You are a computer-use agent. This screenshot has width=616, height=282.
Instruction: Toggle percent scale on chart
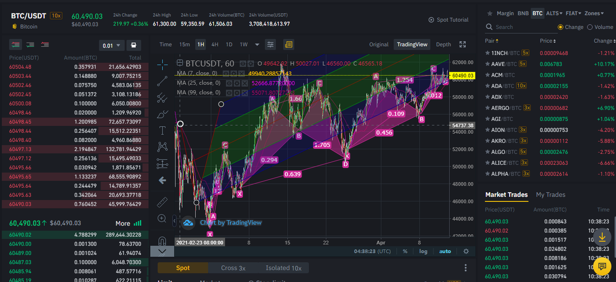(405, 251)
